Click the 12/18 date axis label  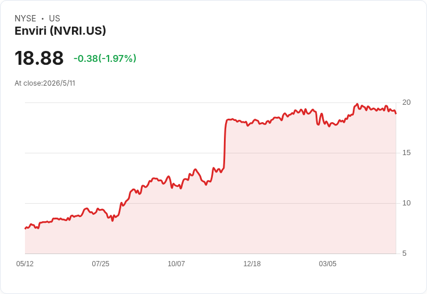(x=252, y=263)
